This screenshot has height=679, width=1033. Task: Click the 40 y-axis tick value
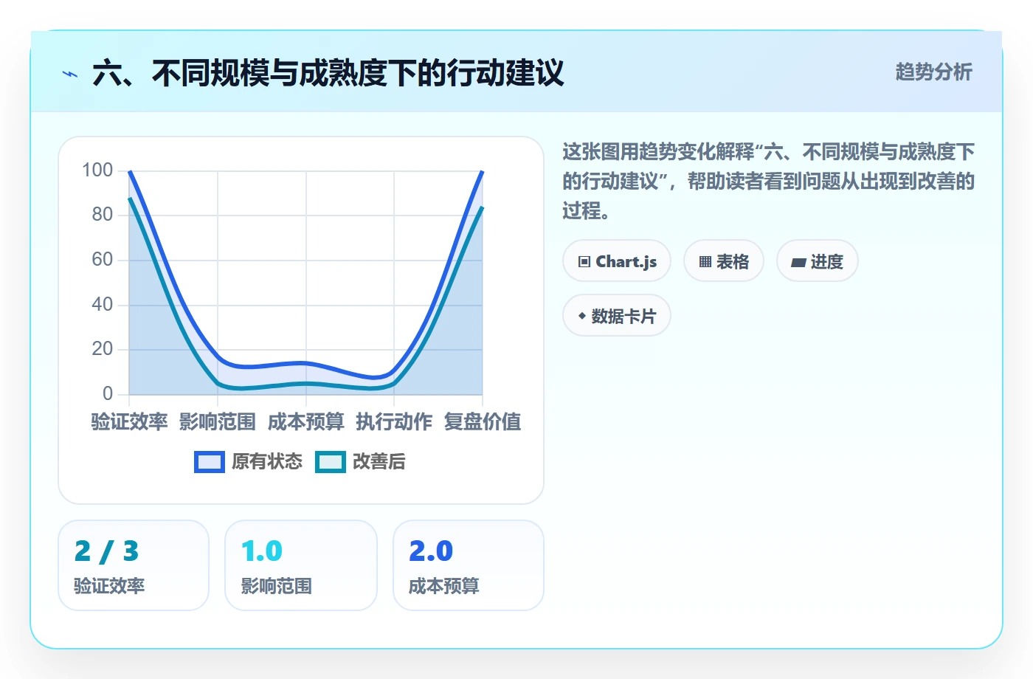point(103,304)
